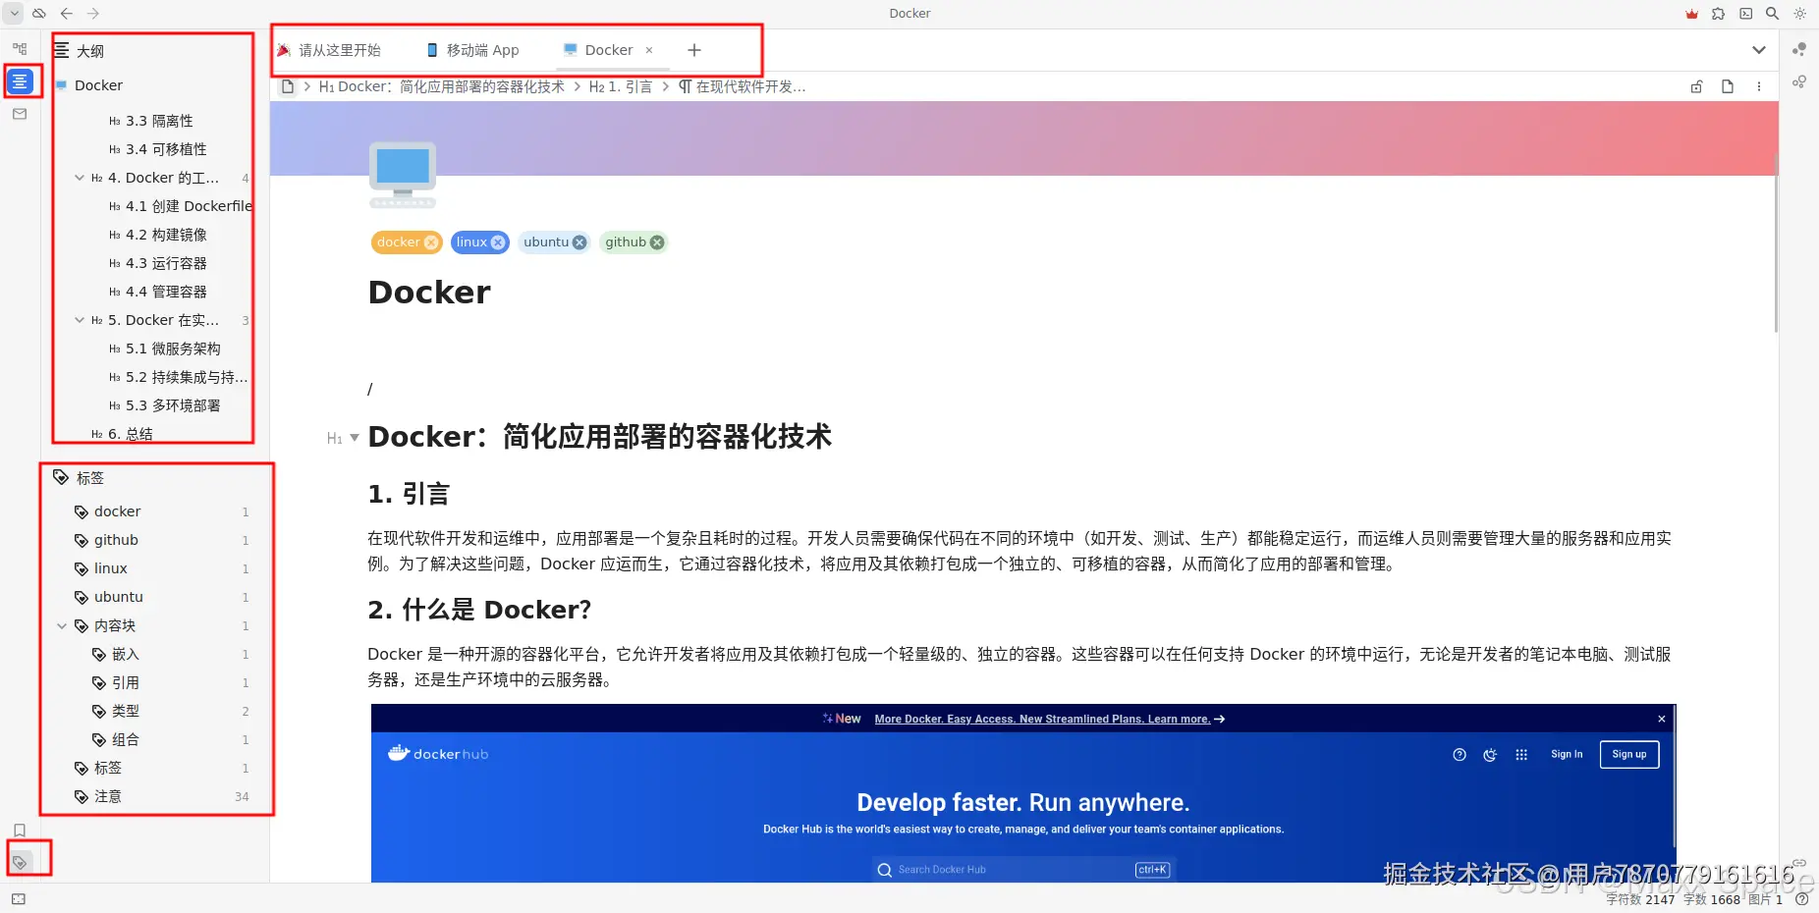Viewport: 1819px width, 913px height.
Task: Click the blue linux tag chip
Action: (479, 242)
